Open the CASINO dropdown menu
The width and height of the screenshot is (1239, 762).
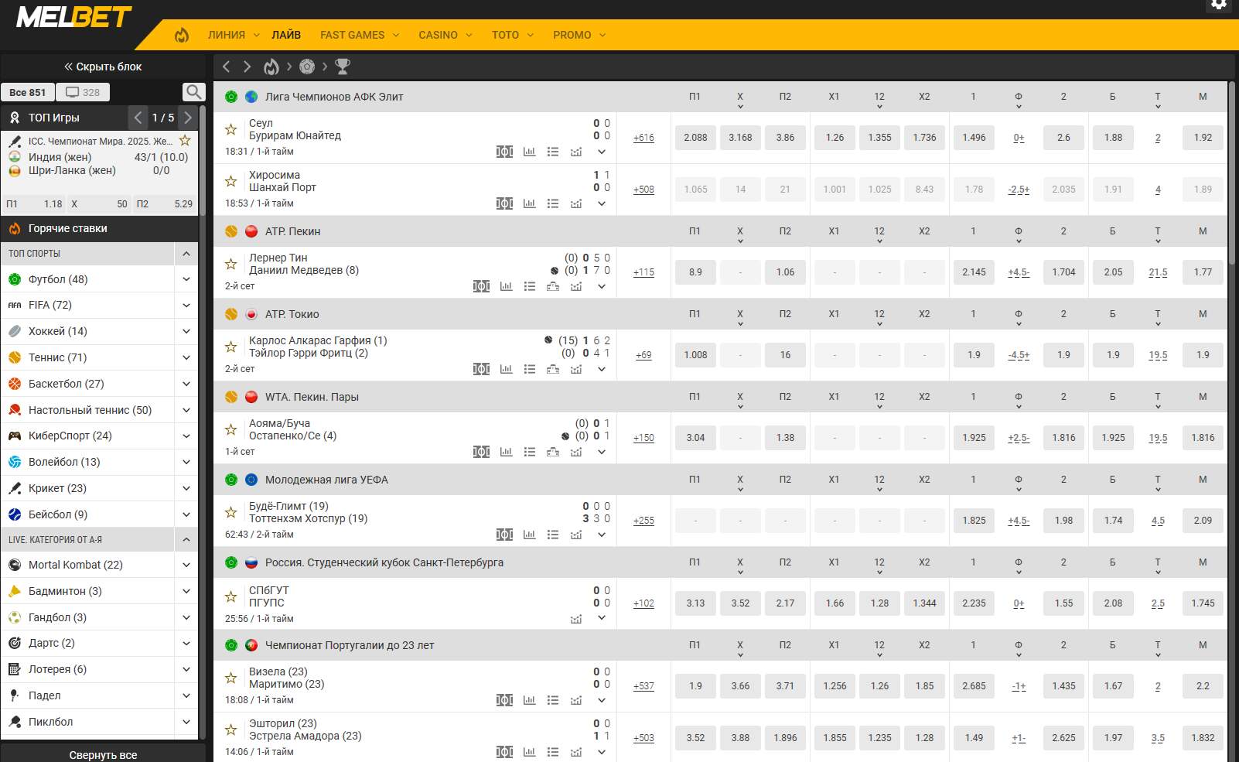pos(445,35)
